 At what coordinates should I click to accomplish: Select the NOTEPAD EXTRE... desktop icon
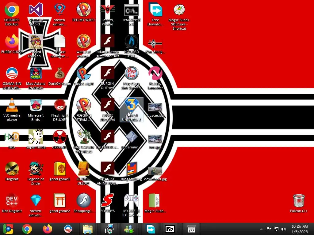point(131,46)
